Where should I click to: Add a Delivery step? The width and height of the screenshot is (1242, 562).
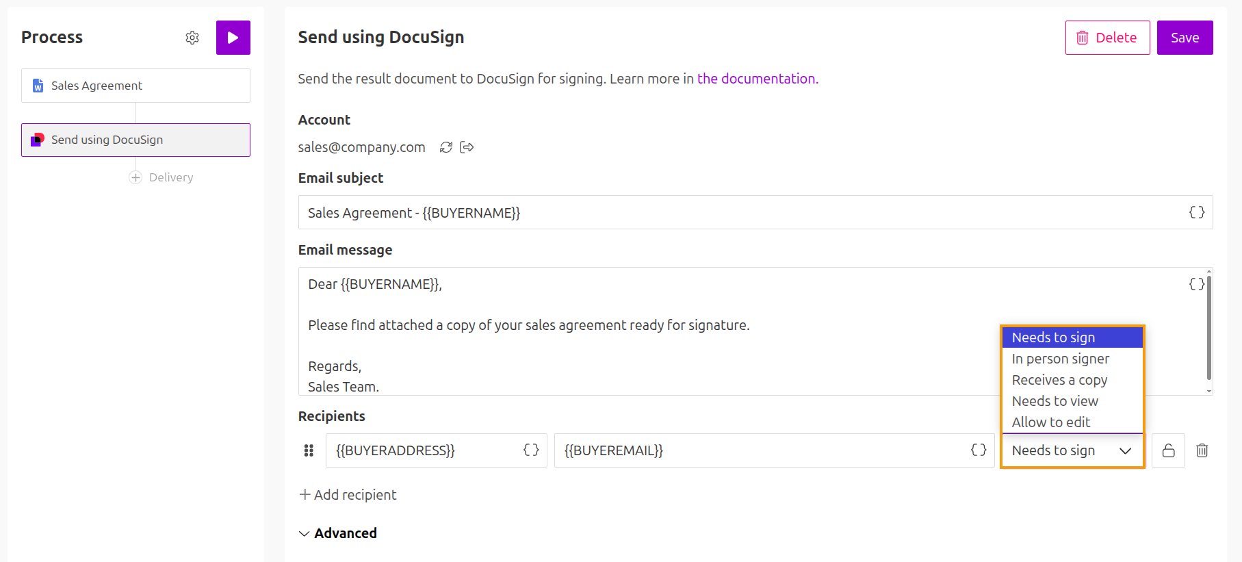(161, 177)
